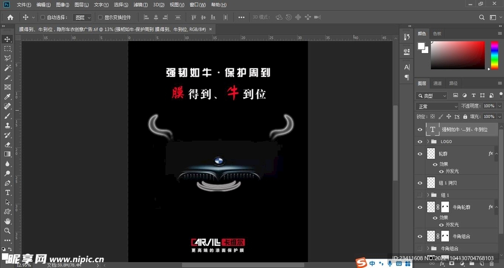Hide the 牛角轮廓 layer
This screenshot has width=504, height=268.
[420, 208]
